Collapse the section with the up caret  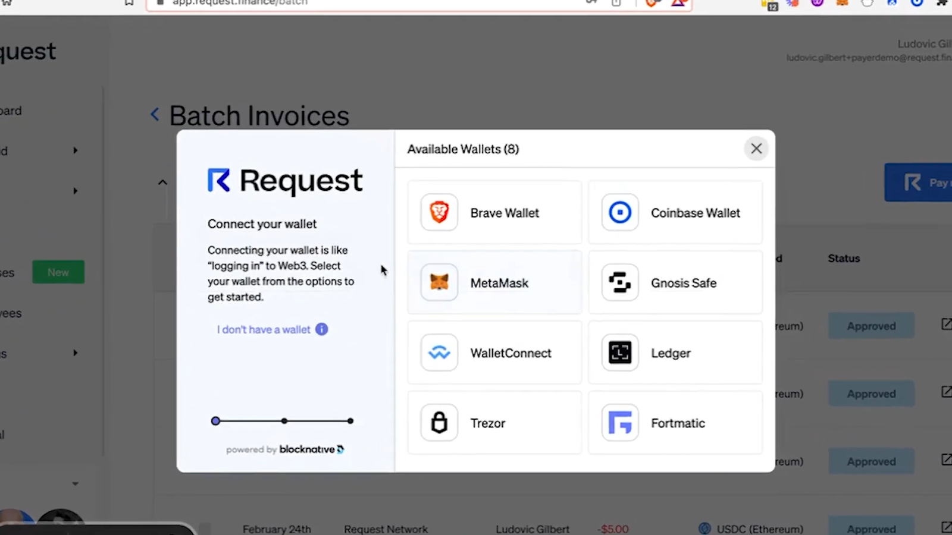(162, 182)
